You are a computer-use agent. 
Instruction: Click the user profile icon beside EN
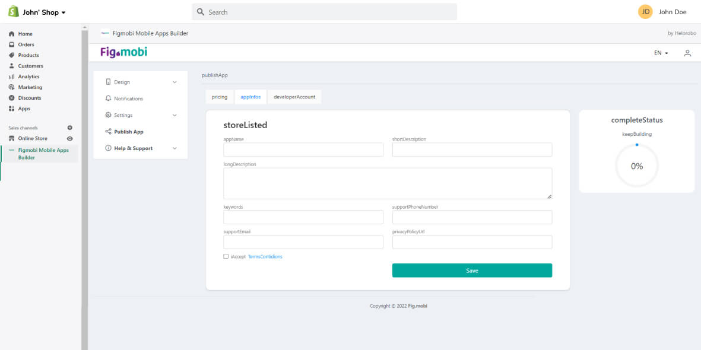(x=687, y=53)
